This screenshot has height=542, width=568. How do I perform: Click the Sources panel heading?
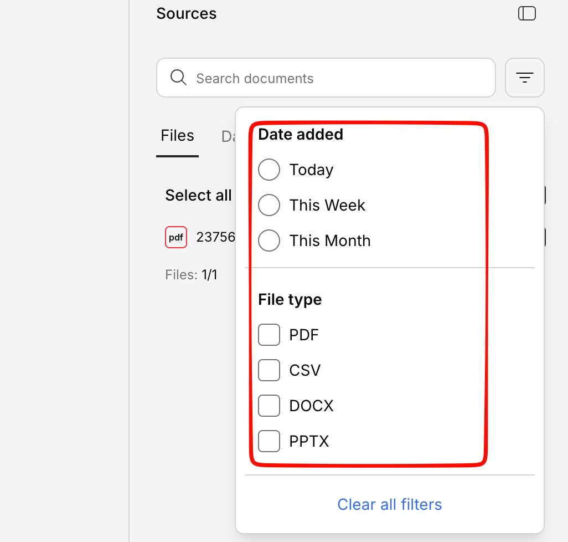coord(186,13)
